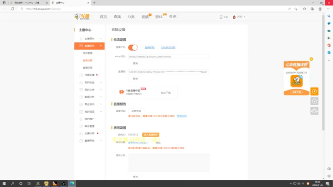Open 房间管理 in the sidebar
This screenshot has width=333, height=187.
(x=87, y=53)
